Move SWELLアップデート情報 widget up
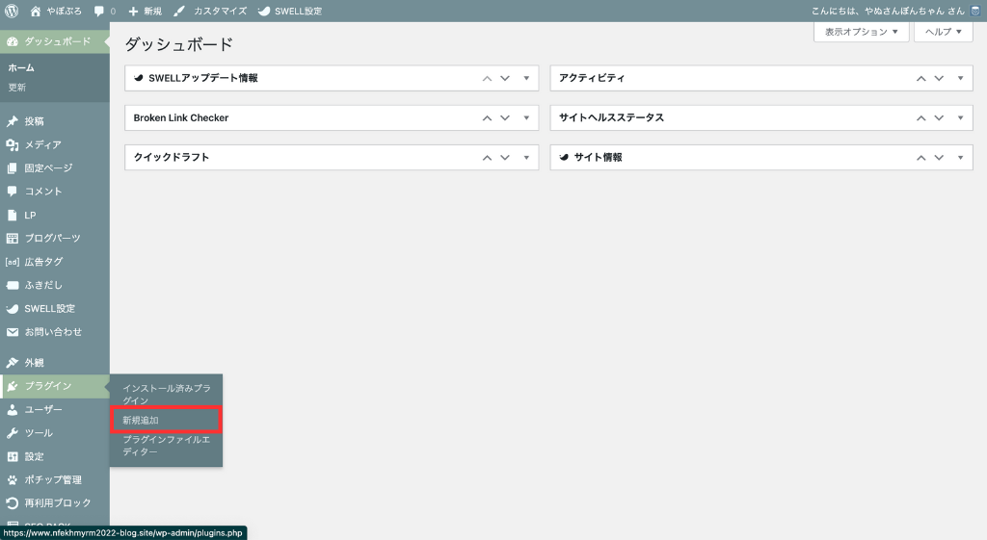This screenshot has height=540, width=987. (x=487, y=79)
